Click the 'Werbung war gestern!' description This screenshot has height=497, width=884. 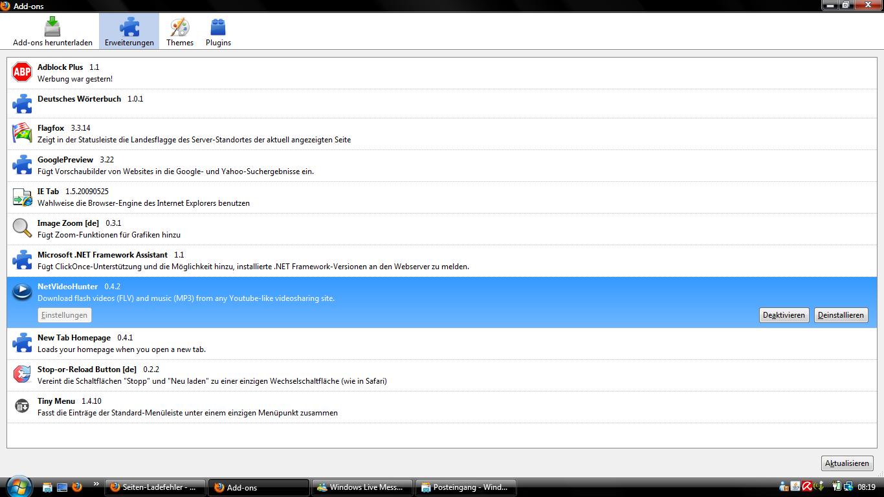(75, 79)
